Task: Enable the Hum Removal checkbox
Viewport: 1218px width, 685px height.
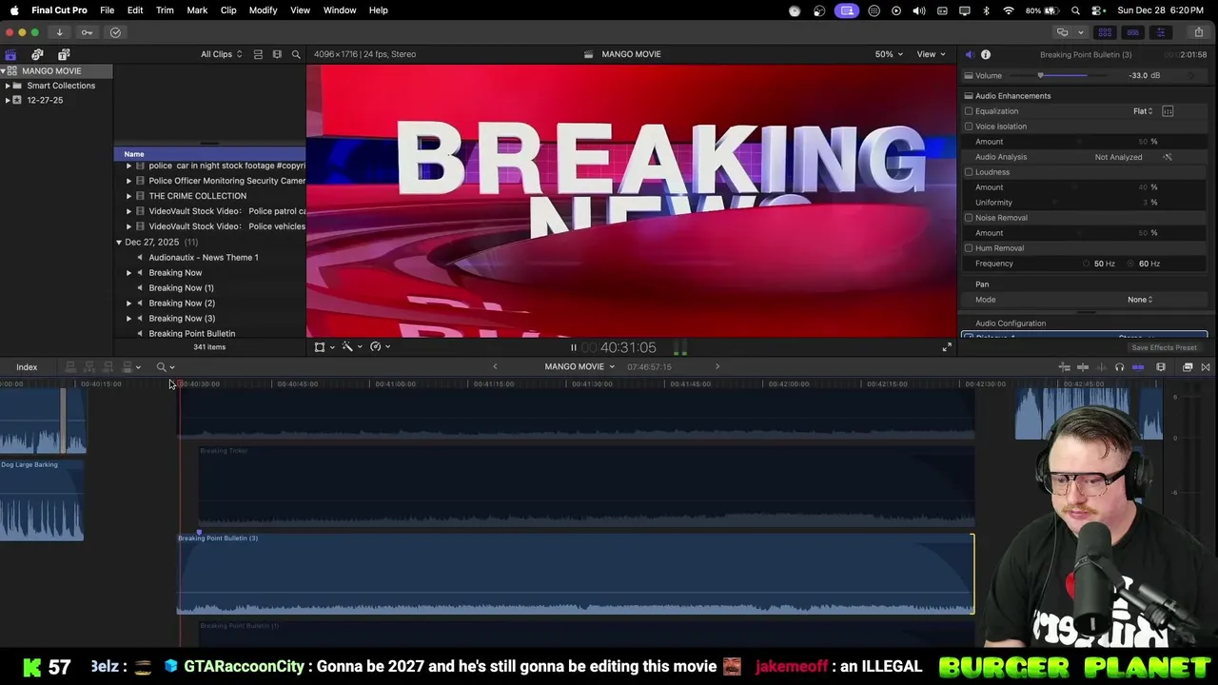Action: [x=969, y=248]
